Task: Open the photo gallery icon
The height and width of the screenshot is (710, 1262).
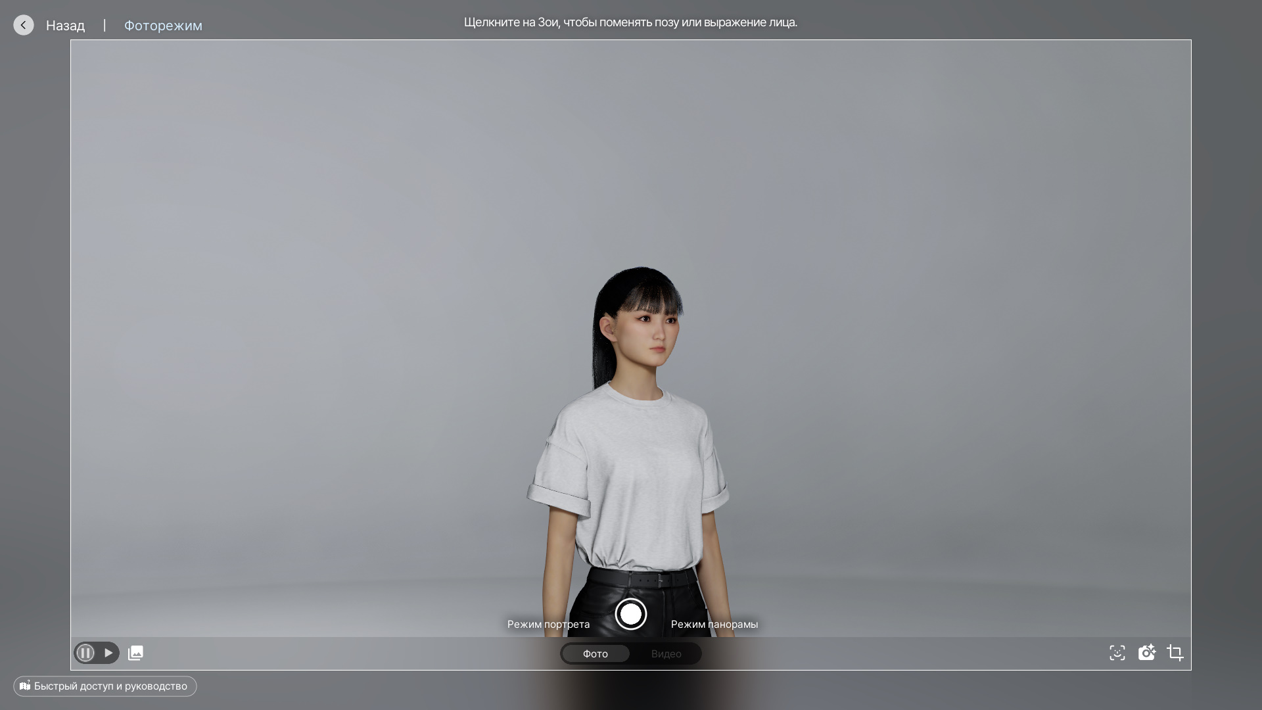Action: pos(135,653)
